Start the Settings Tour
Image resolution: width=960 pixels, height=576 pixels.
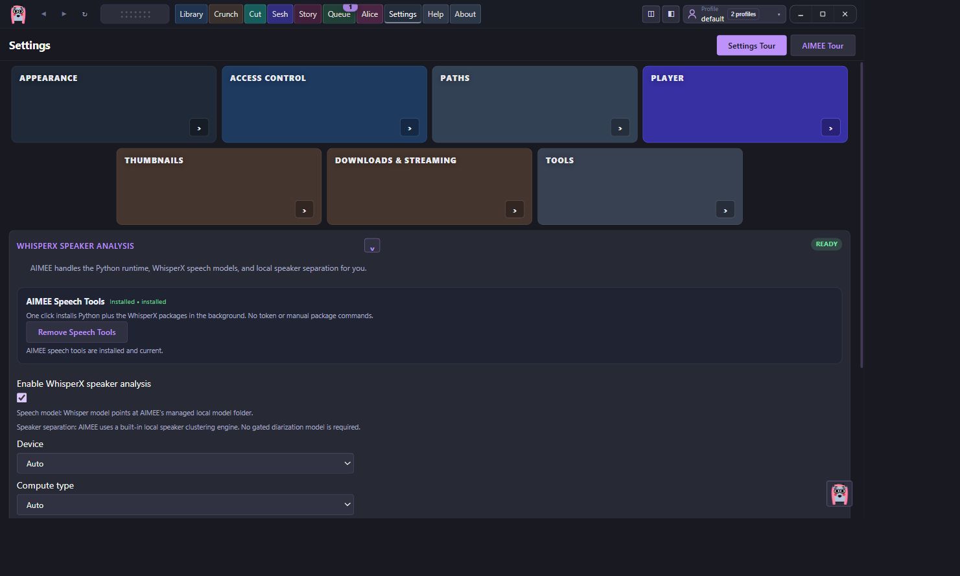(x=751, y=45)
